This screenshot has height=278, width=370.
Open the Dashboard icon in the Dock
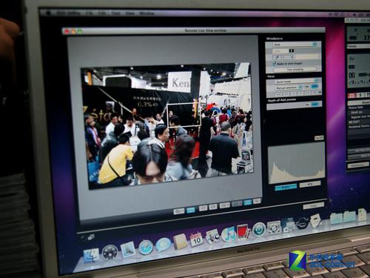coord(110,252)
